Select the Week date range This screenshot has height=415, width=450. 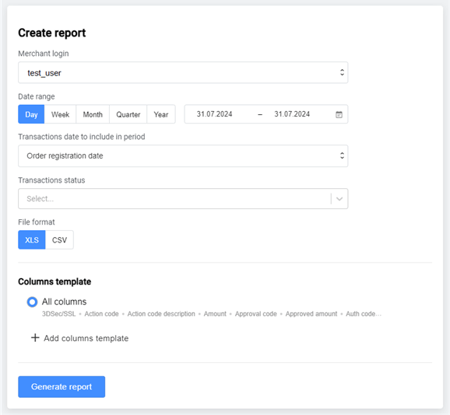[x=60, y=114]
